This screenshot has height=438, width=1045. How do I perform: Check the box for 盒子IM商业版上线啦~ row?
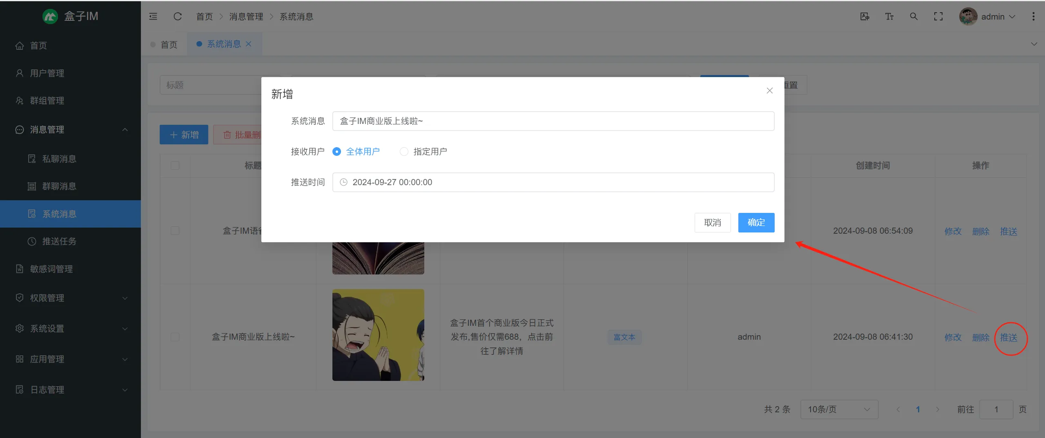[175, 337]
